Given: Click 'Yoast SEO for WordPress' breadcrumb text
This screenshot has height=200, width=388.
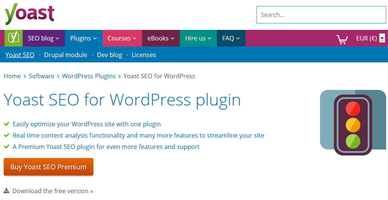Looking at the screenshot, I should point(159,76).
